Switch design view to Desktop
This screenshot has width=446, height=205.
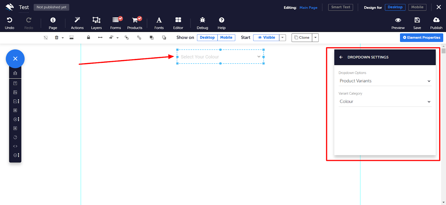395,7
